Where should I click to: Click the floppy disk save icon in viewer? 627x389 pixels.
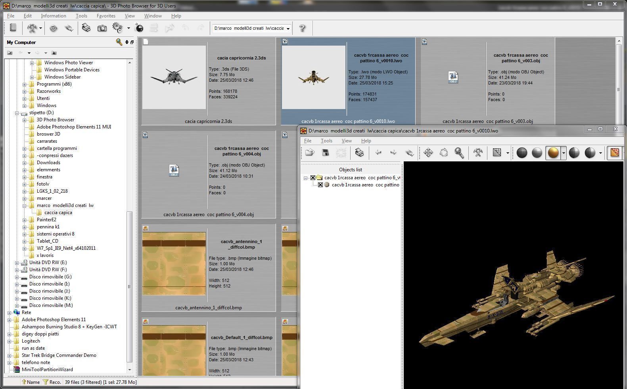coord(325,153)
